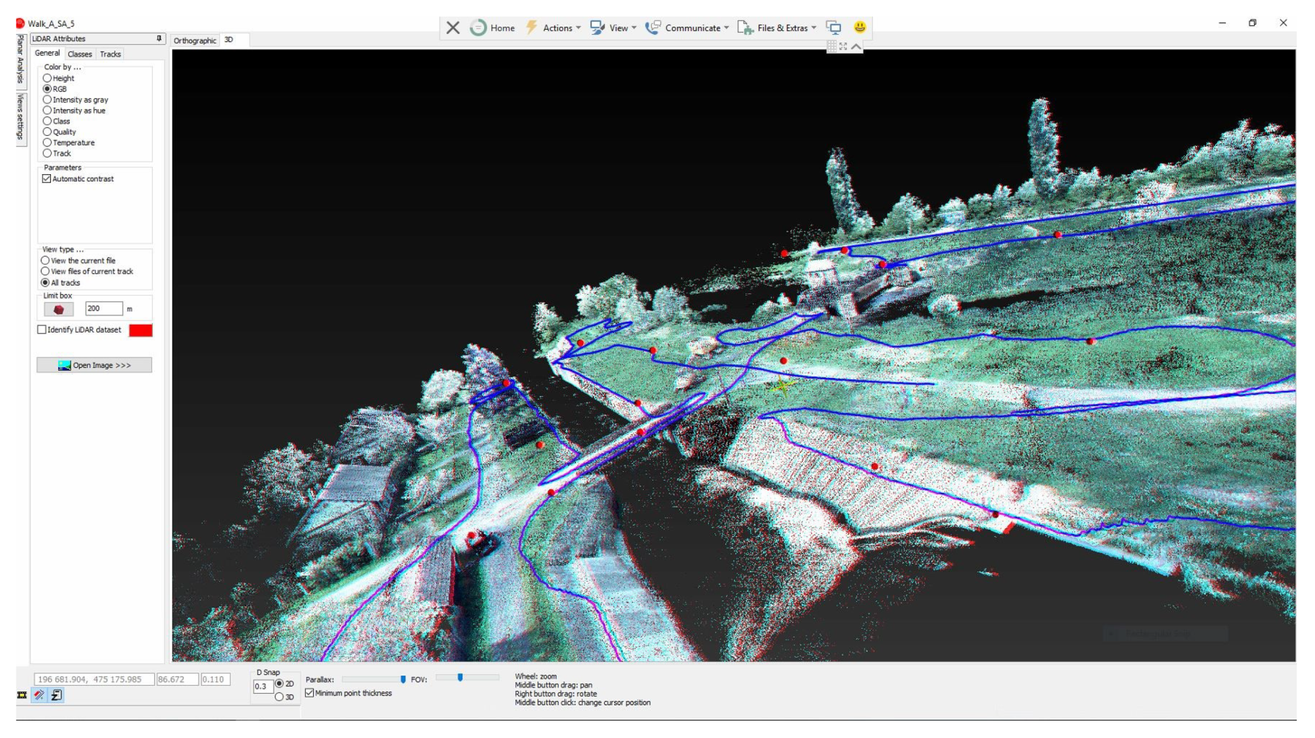Viewport: 1315px width, 738px height.
Task: Uncheck Automatic contrast checkbox
Action: tap(47, 179)
